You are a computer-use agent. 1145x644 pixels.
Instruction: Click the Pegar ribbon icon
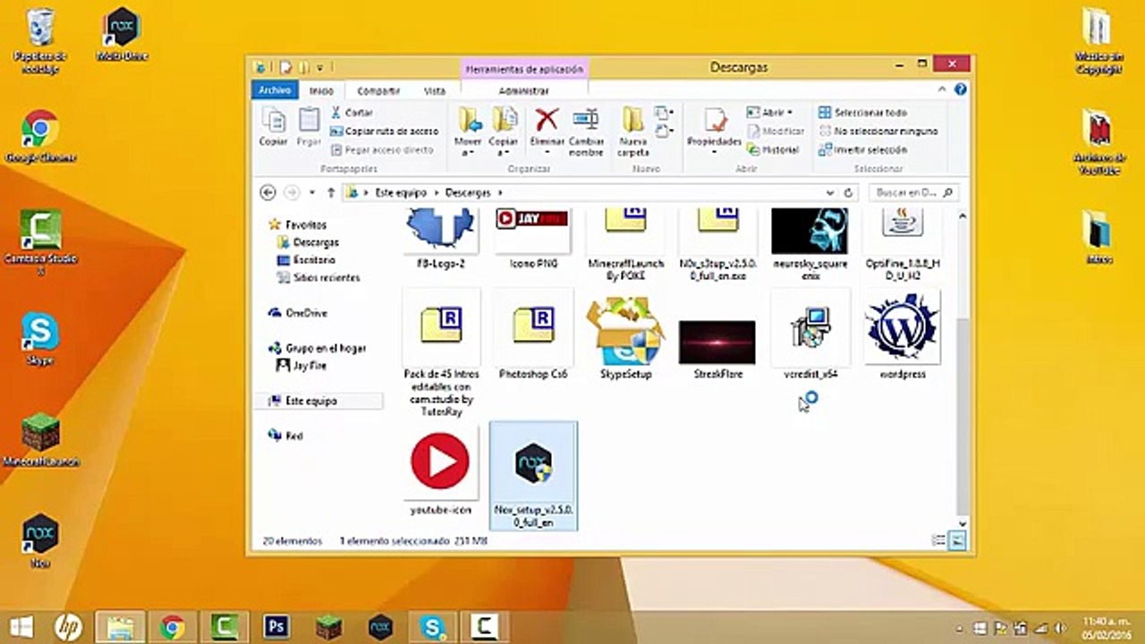(310, 125)
